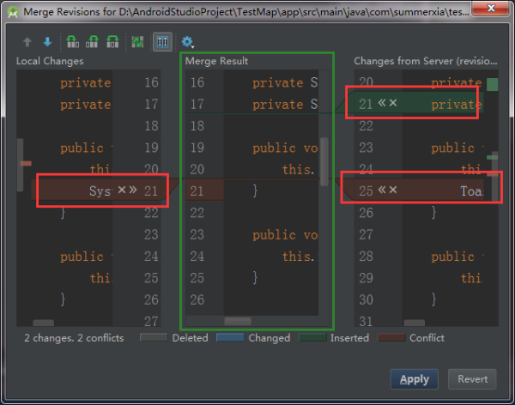Apply non-conflicting changes from both sides
Image resolution: width=515 pixels, height=405 pixels.
pyautogui.click(x=93, y=42)
